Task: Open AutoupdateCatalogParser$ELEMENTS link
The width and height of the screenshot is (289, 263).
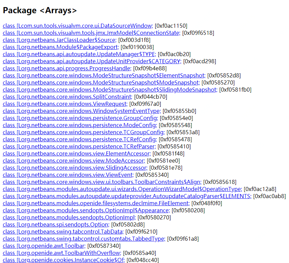Action: click(x=127, y=196)
